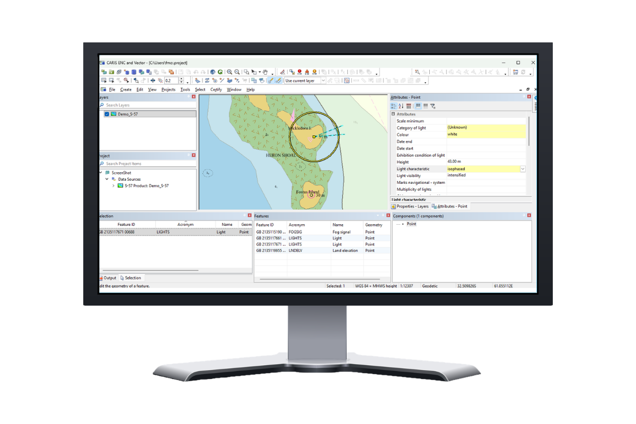Screen dimensions: 636x424
Task: Click the paperclip attach icon
Action: pyautogui.click(x=119, y=72)
